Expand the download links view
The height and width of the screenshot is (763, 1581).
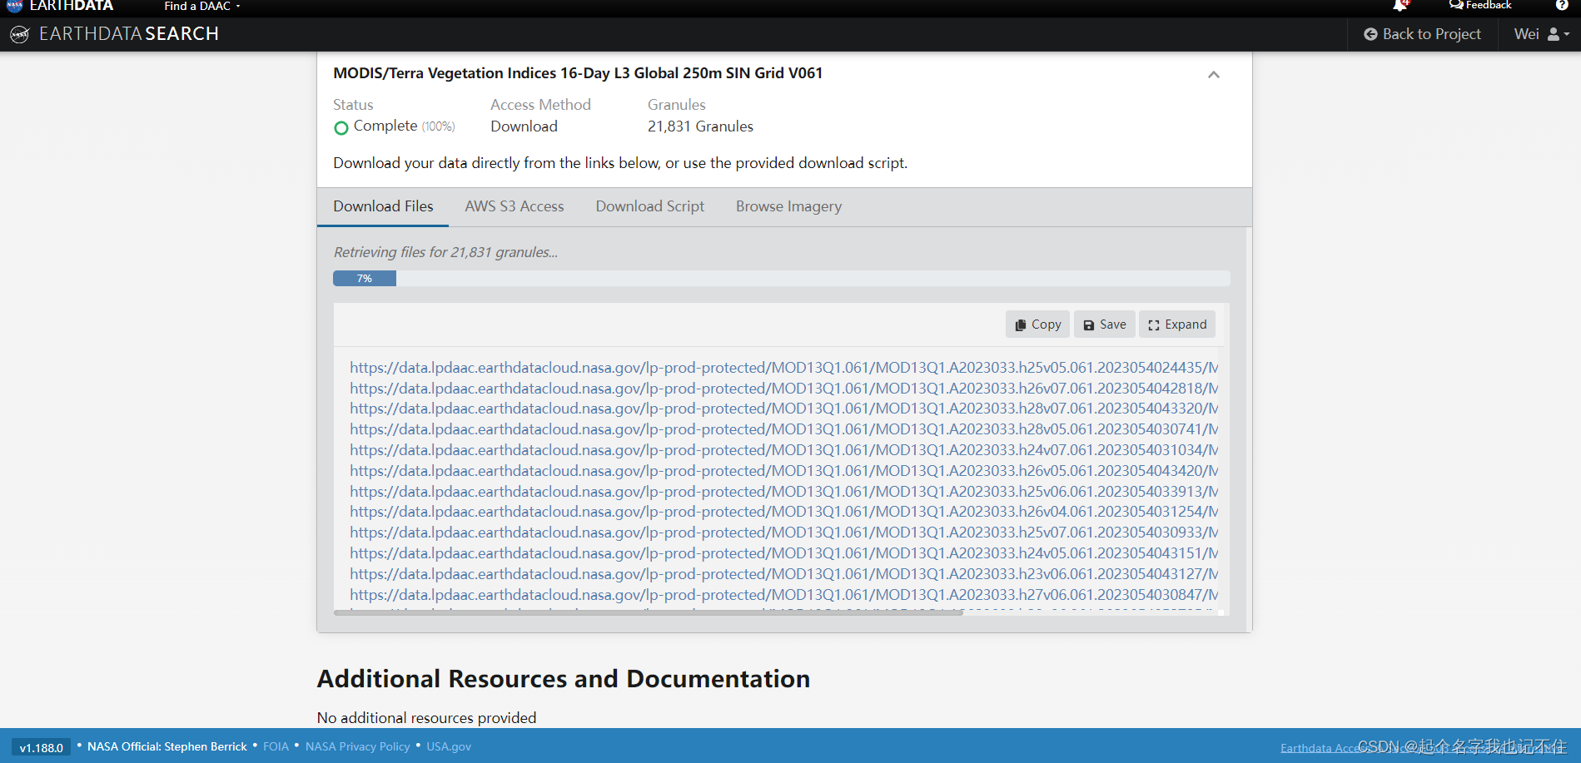pyautogui.click(x=1177, y=325)
